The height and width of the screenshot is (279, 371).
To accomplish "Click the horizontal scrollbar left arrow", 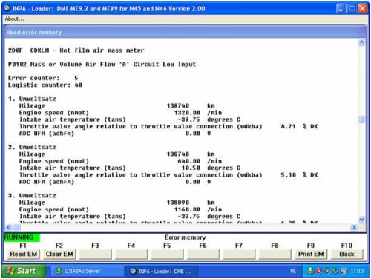I will point(8,227).
